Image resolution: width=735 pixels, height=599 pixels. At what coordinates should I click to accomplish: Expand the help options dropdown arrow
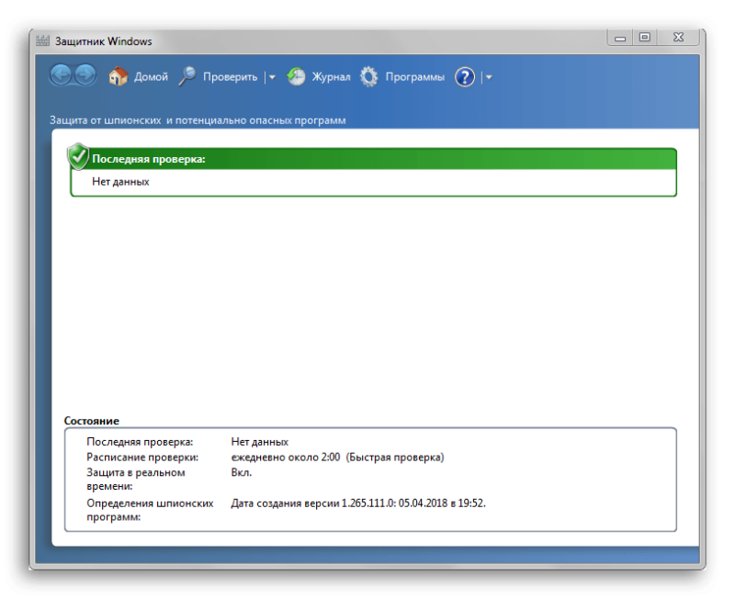(x=489, y=77)
